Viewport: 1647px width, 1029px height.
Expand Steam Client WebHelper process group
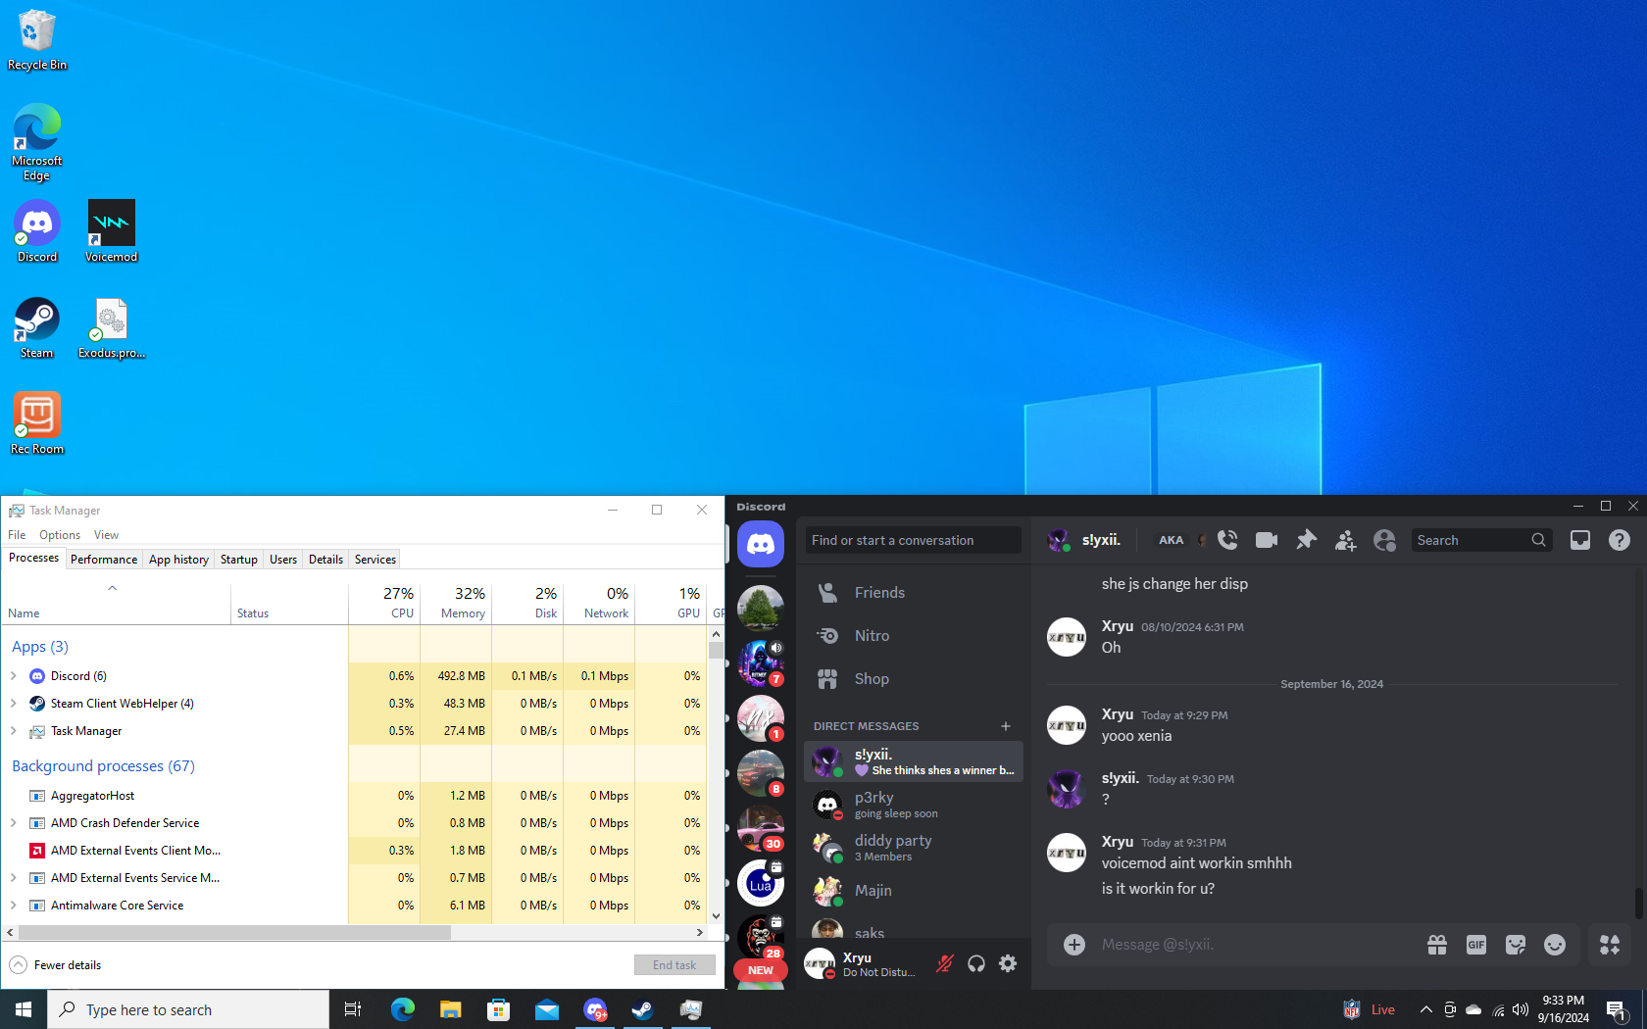pyautogui.click(x=14, y=704)
